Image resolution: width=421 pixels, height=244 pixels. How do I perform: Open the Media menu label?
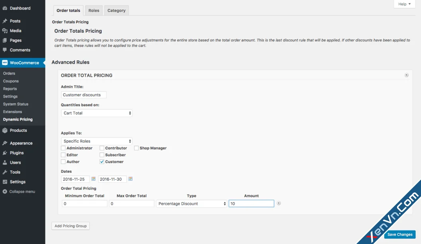[x=16, y=31]
